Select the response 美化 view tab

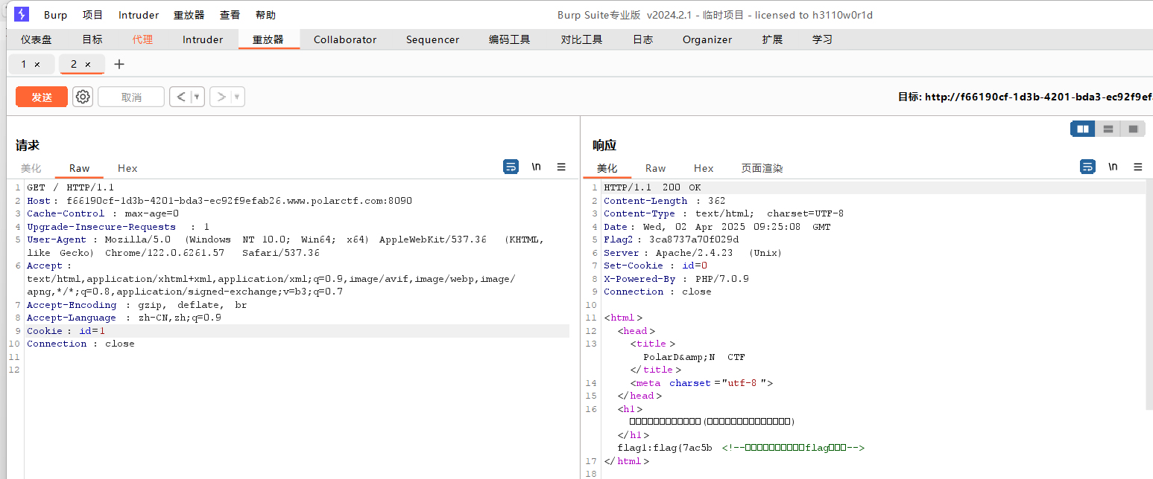607,168
